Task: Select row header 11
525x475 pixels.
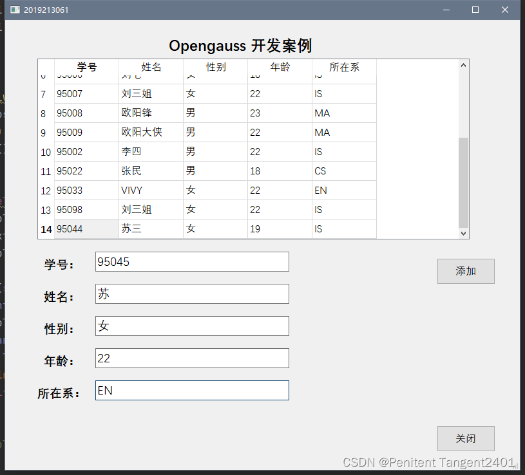Action: coord(46,171)
